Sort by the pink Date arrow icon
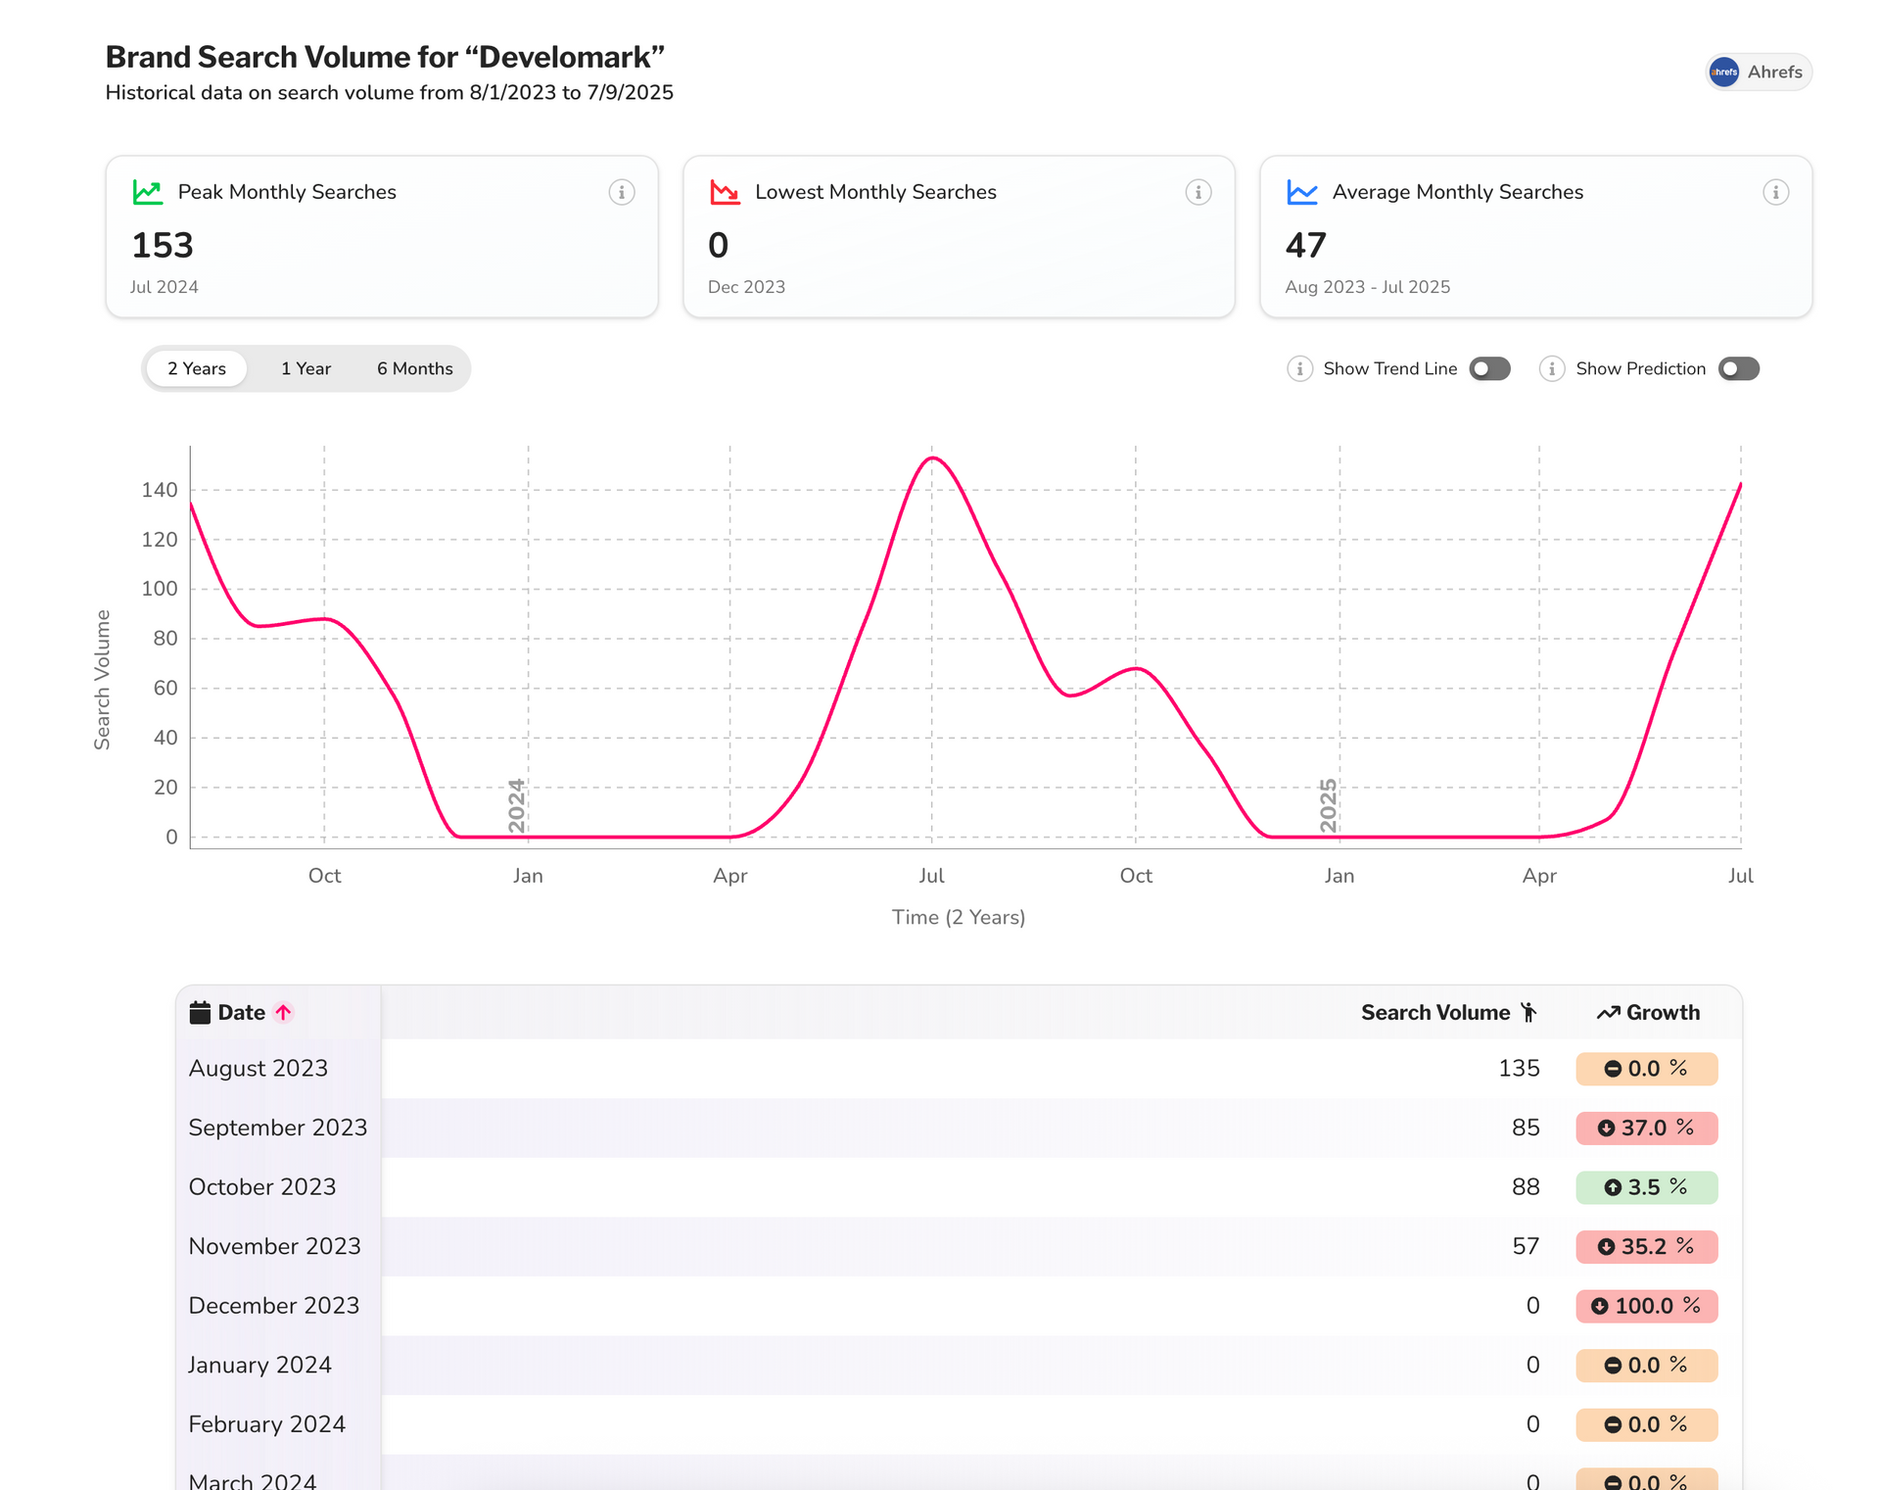The width and height of the screenshot is (1880, 1490). click(x=283, y=1012)
